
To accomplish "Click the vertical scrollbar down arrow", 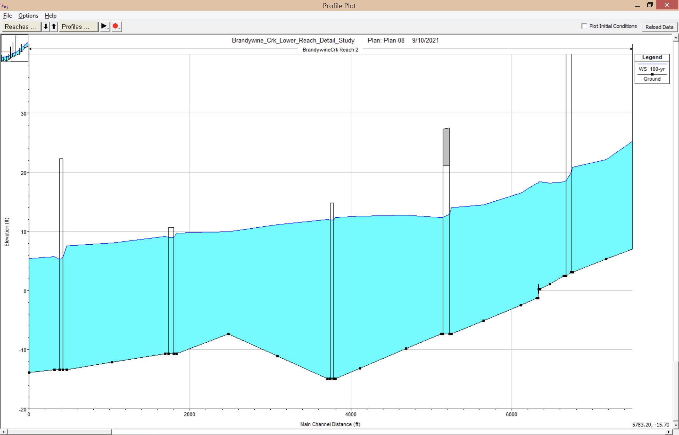I will 676,425.
